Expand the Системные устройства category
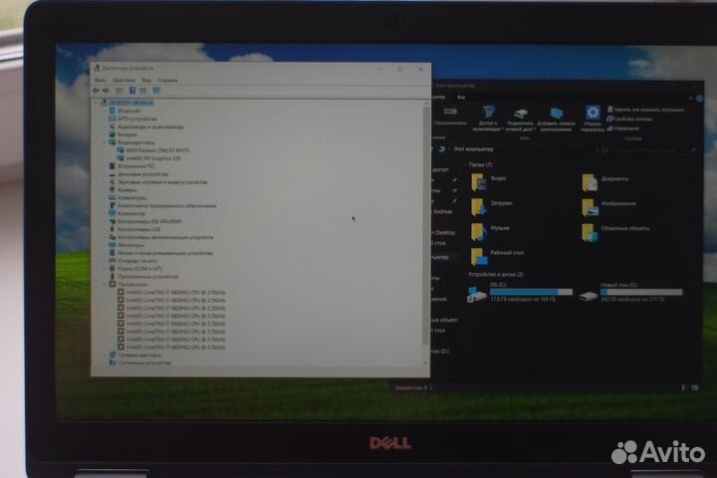Screen dimensions: 717x478 coord(105,362)
